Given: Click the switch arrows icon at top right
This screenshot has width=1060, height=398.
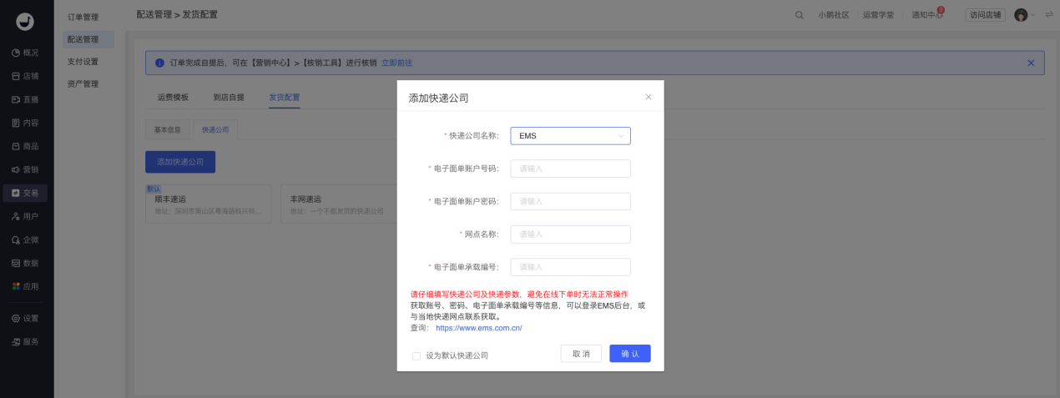Looking at the screenshot, I should pyautogui.click(x=1048, y=15).
